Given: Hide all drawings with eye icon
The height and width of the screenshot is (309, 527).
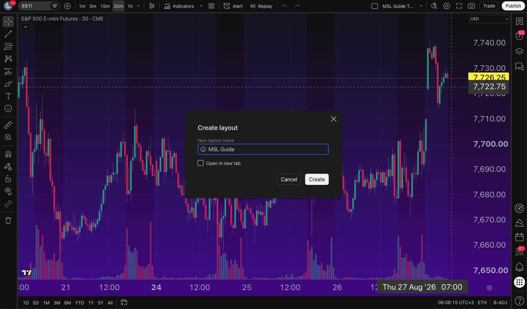Looking at the screenshot, I should point(8,191).
